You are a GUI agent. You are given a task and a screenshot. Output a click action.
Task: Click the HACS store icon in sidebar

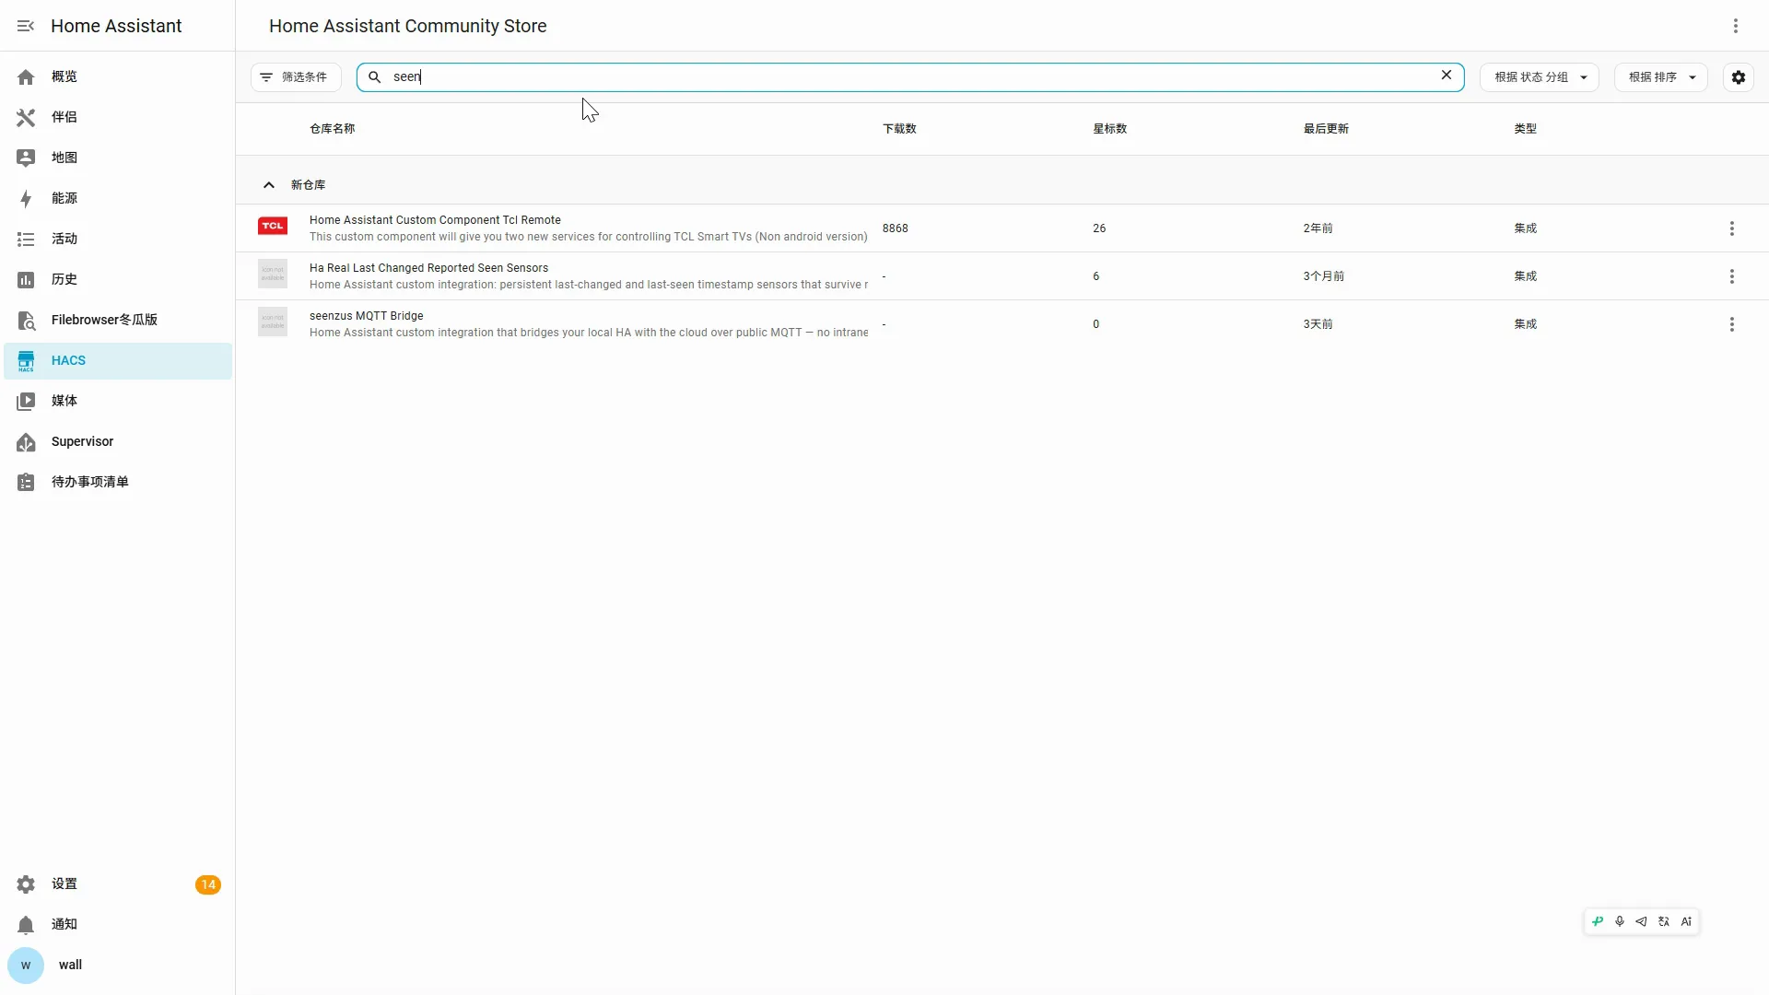[x=26, y=361]
